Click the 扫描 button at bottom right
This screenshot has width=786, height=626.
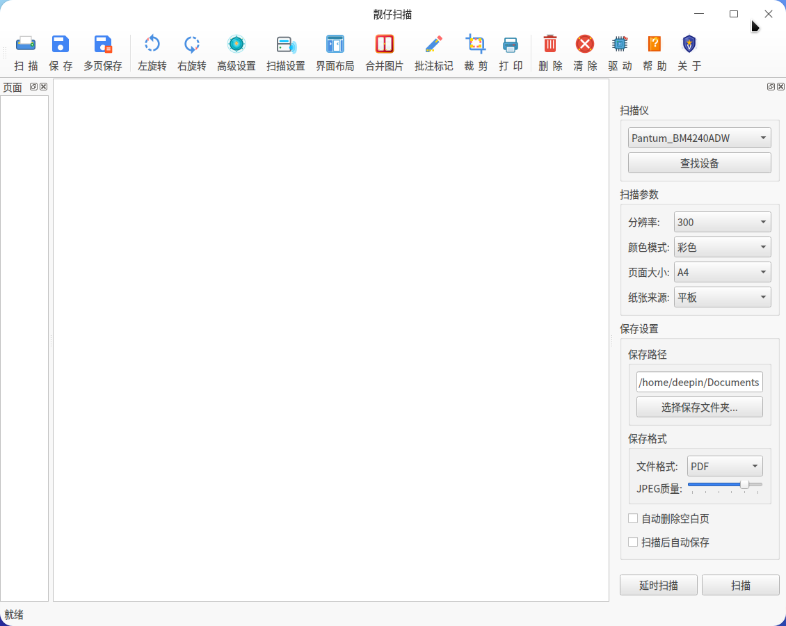click(x=740, y=585)
